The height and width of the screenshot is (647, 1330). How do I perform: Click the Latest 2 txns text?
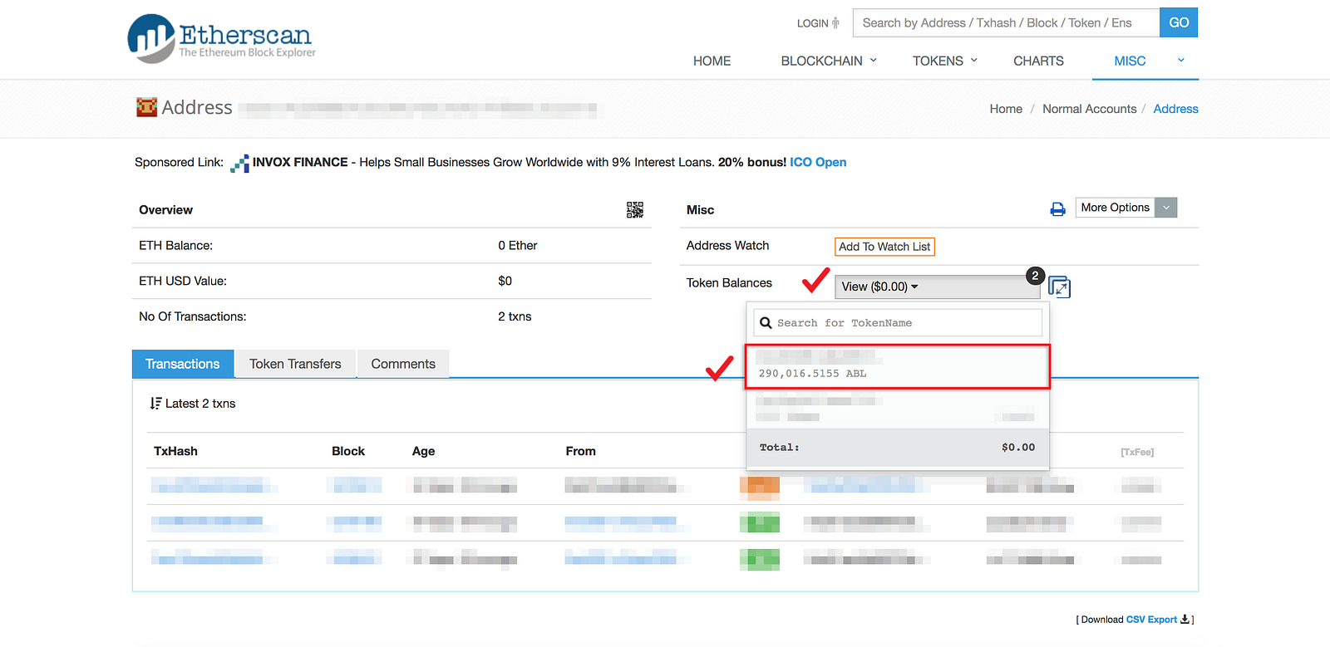[200, 404]
